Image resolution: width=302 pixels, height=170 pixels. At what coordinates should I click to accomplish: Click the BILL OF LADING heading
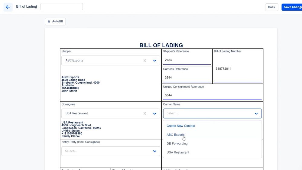161,45
